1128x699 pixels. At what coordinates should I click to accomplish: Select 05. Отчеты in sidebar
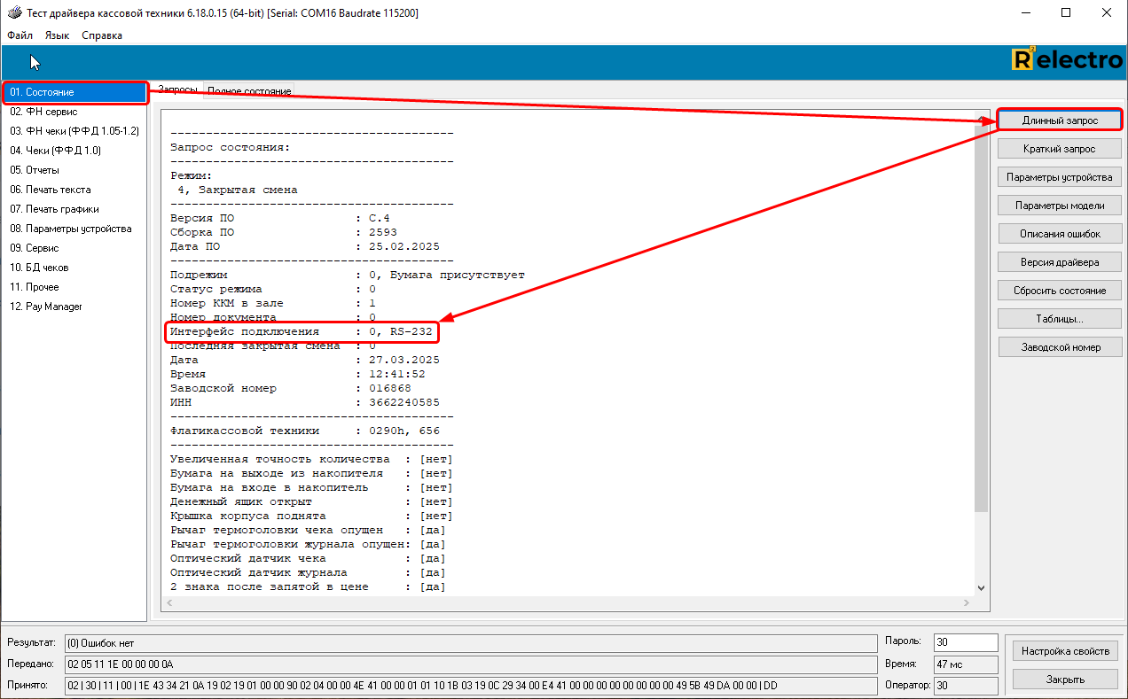[35, 170]
